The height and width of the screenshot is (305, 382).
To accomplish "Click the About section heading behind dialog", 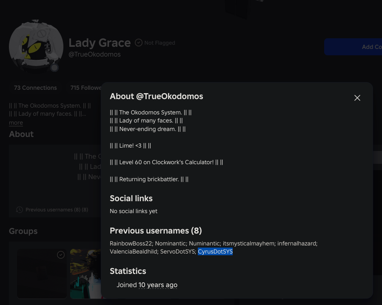I will 21,134.
